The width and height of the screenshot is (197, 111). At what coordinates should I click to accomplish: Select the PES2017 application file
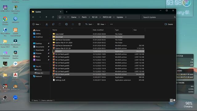click(x=98, y=51)
